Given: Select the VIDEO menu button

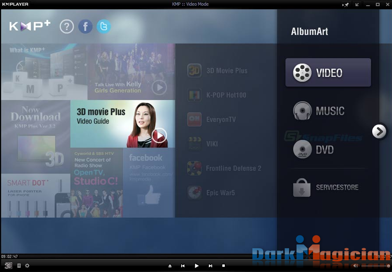Looking at the screenshot, I should (x=328, y=73).
